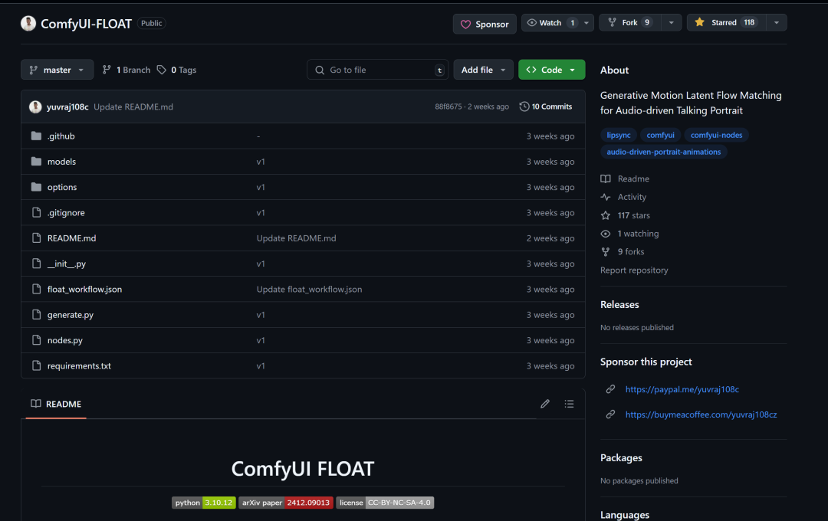Open the __init__.py file

(x=67, y=264)
